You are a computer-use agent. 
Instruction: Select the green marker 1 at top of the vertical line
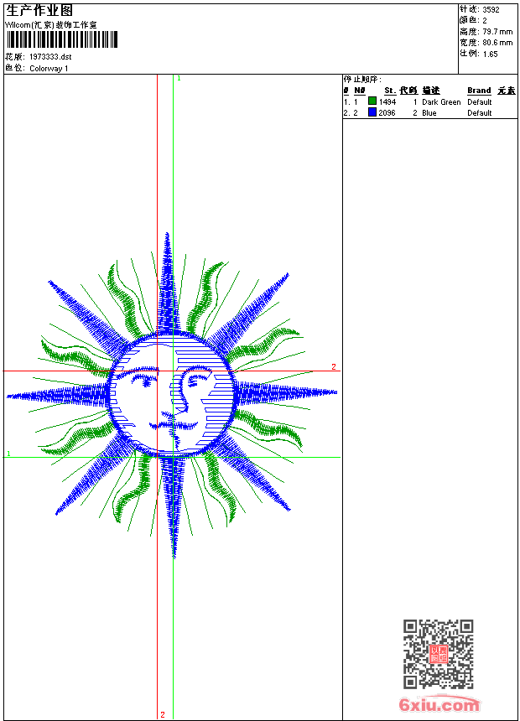179,78
